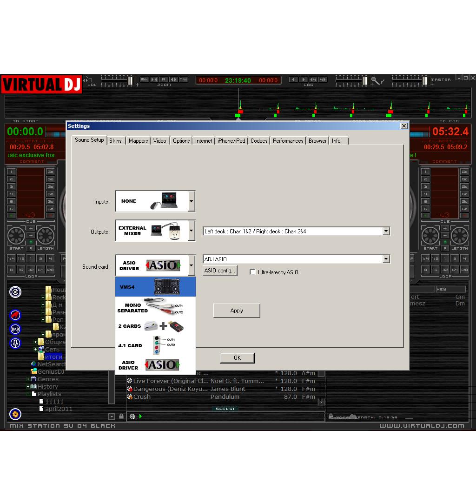Close the Settings dialog
The image size is (476, 496).
[x=404, y=126]
